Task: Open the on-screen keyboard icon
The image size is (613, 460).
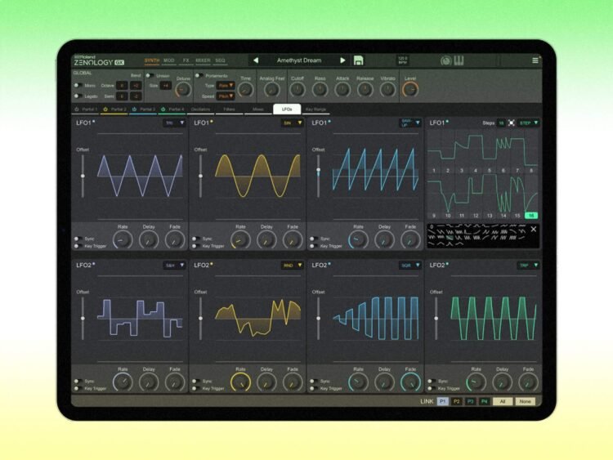Action: tap(459, 60)
